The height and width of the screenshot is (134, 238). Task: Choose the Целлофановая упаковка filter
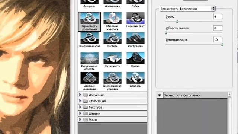tap(112, 78)
